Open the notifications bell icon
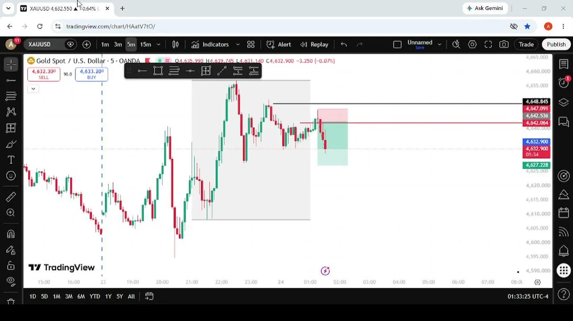This screenshot has height=321, width=573. (564, 251)
